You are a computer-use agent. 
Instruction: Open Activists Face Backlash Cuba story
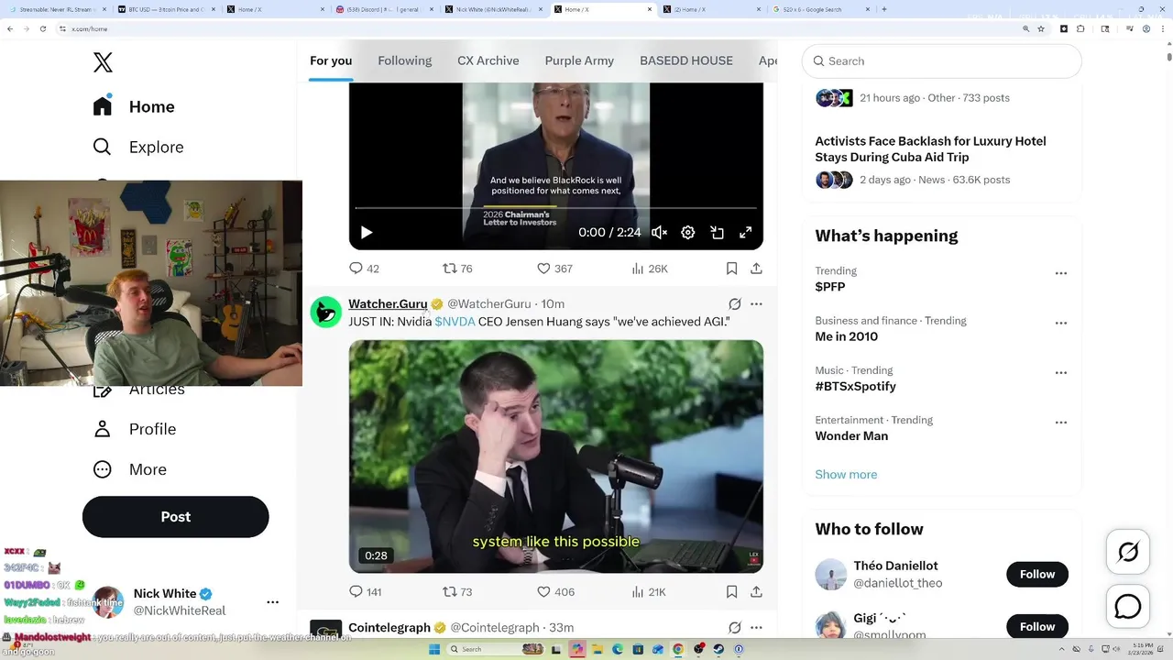click(x=930, y=148)
